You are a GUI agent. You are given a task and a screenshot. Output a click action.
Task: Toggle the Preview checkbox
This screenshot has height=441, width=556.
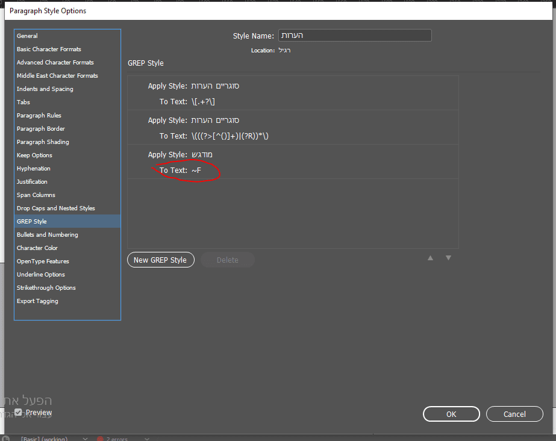(19, 412)
